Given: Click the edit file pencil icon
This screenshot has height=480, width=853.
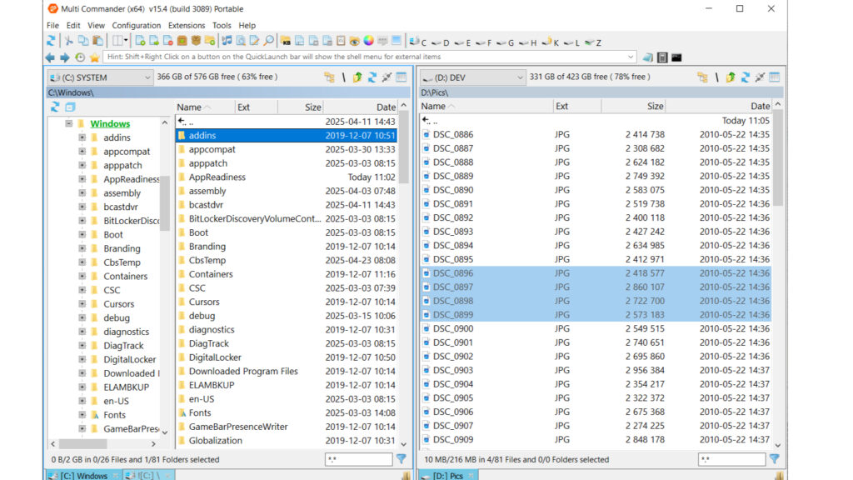Looking at the screenshot, I should tap(254, 41).
